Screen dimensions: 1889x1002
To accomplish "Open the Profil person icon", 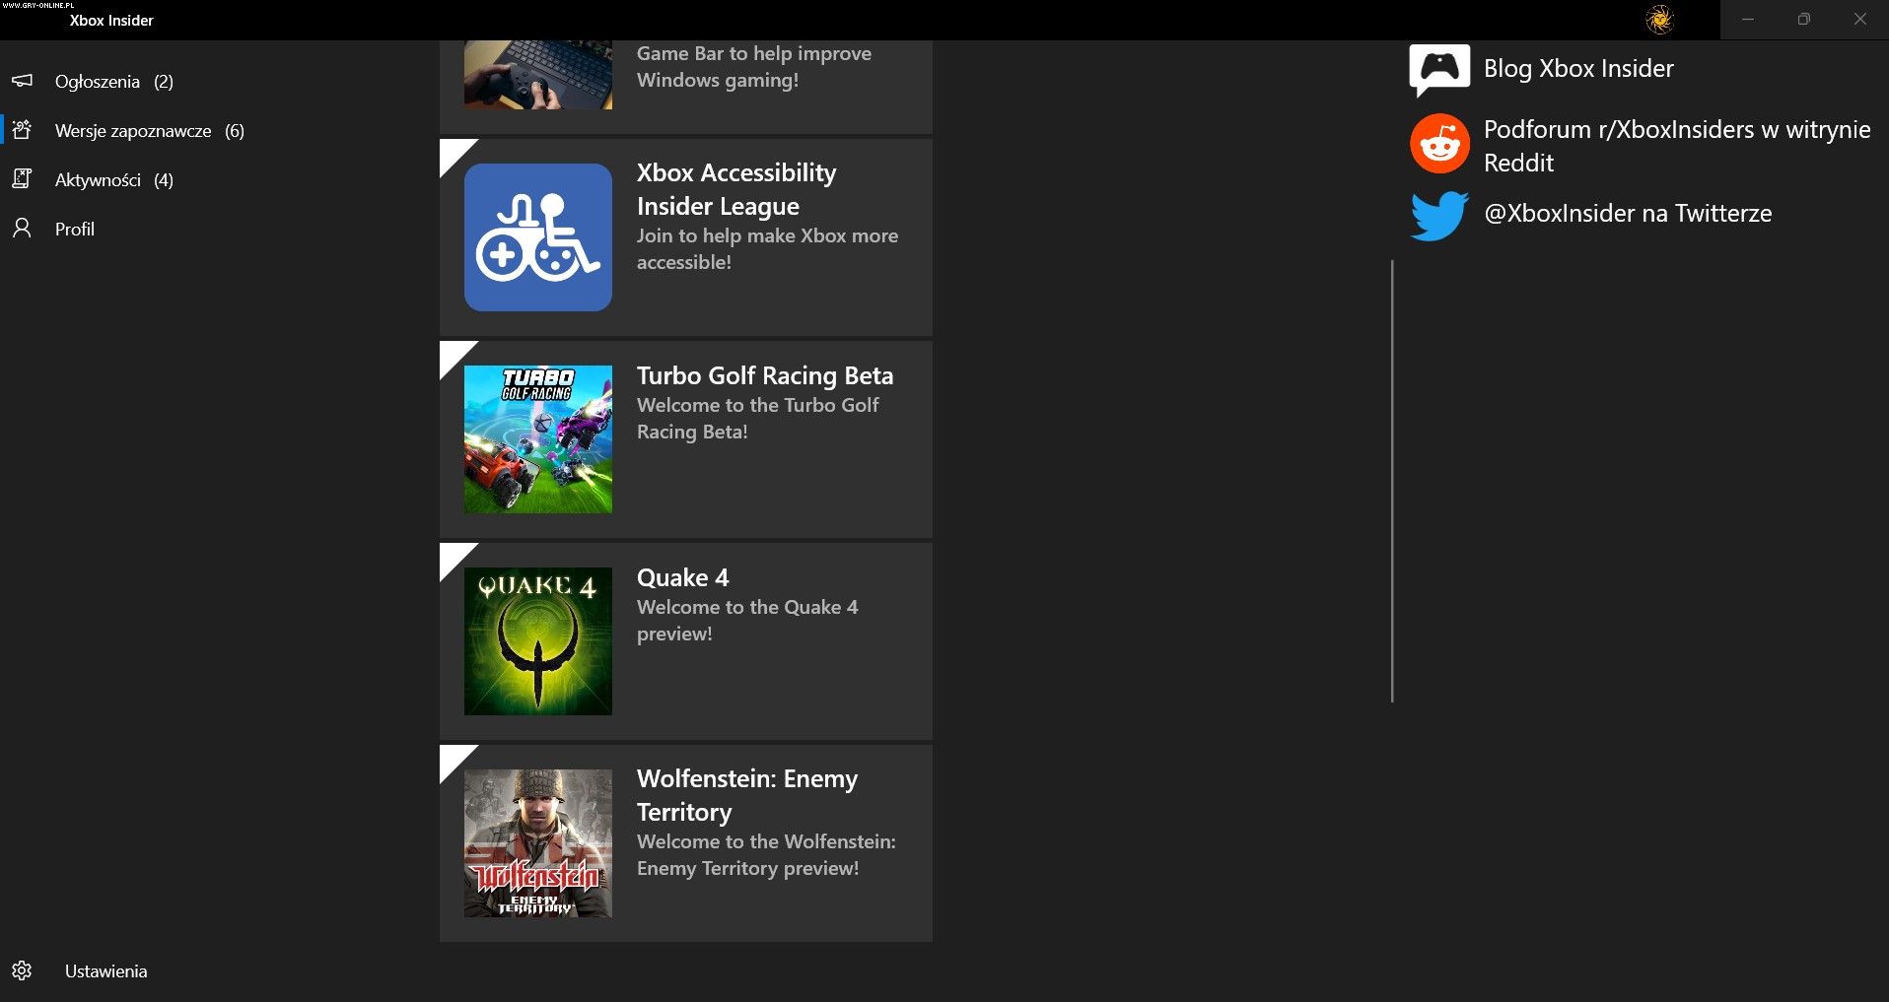I will click(22, 229).
